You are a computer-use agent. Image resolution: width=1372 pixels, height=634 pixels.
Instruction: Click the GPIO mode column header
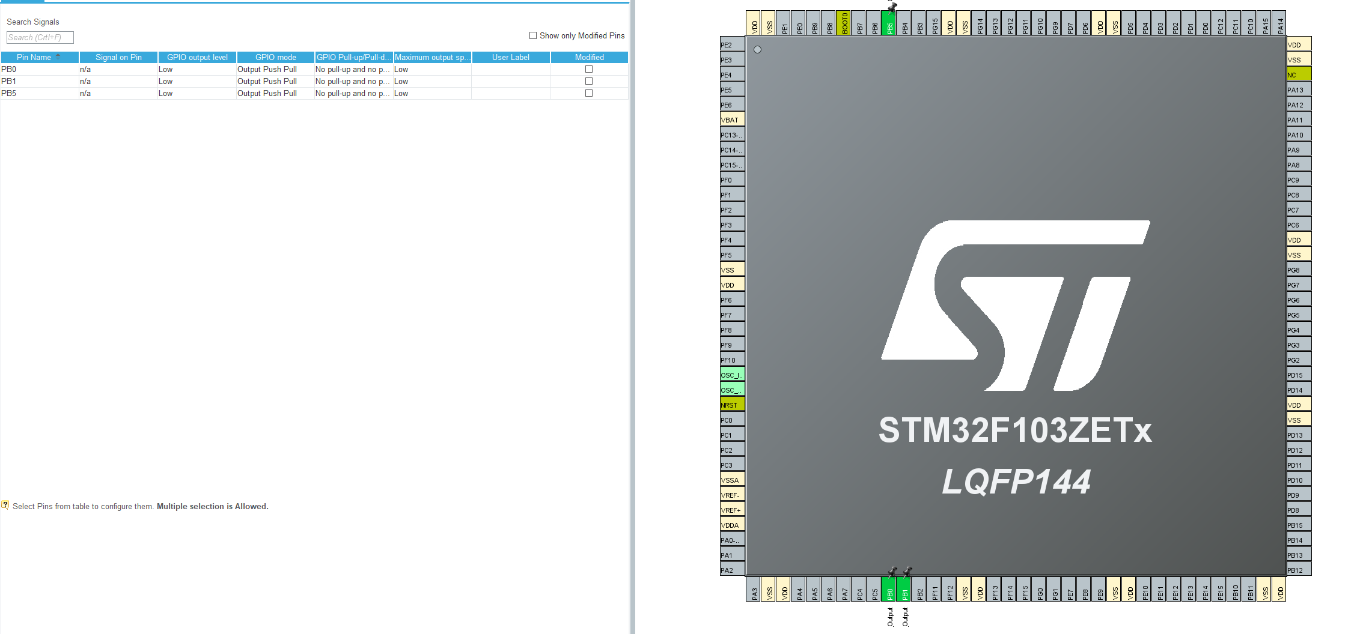pyautogui.click(x=276, y=57)
